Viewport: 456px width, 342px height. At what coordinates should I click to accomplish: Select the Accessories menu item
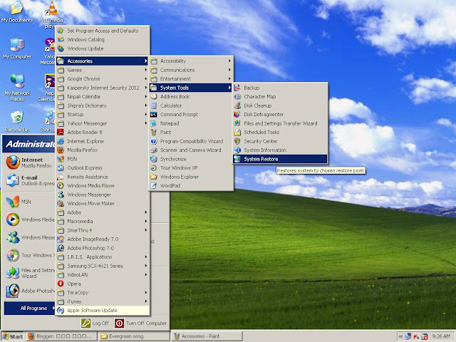coord(103,61)
